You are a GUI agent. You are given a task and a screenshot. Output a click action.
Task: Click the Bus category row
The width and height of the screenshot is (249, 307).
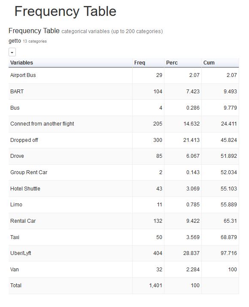coord(124,107)
